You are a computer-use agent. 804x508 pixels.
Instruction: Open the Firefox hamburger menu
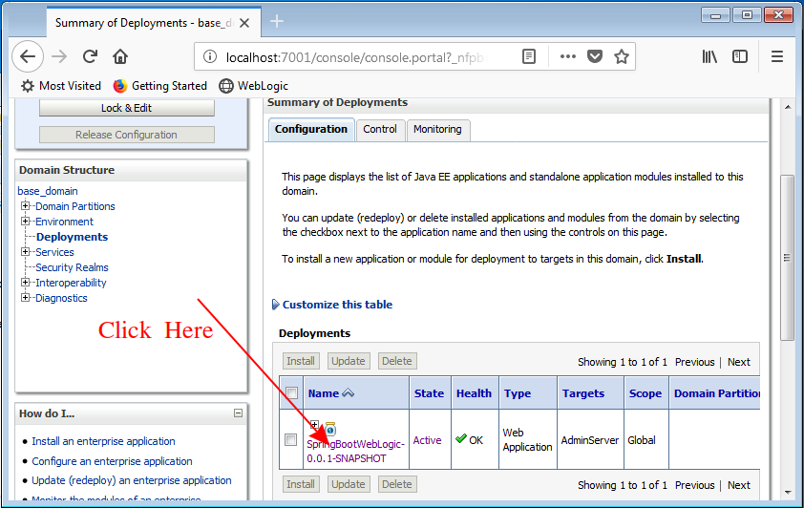[x=777, y=56]
